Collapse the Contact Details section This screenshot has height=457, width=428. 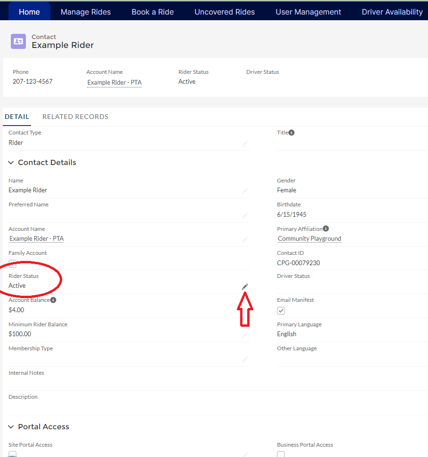point(11,163)
